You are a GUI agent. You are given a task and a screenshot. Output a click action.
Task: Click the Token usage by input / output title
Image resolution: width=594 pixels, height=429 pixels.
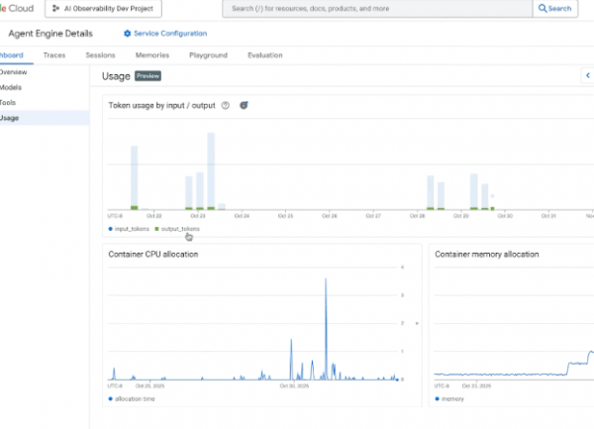pos(161,106)
